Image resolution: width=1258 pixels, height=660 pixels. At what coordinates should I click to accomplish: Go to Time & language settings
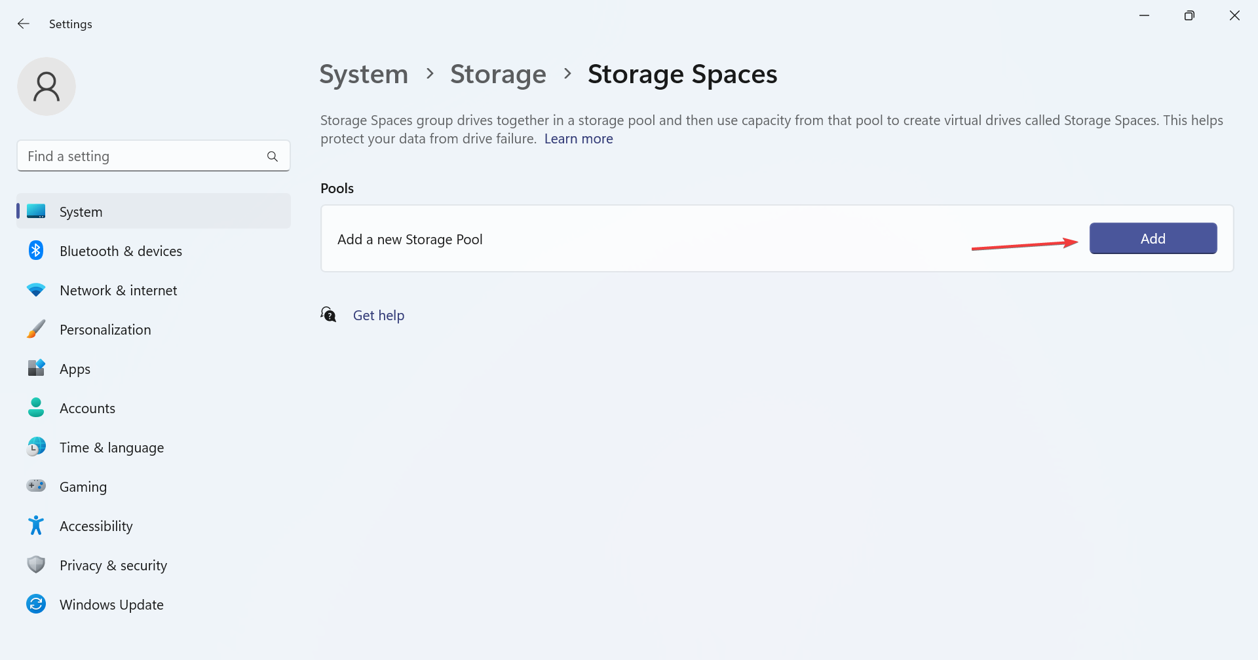click(x=111, y=448)
